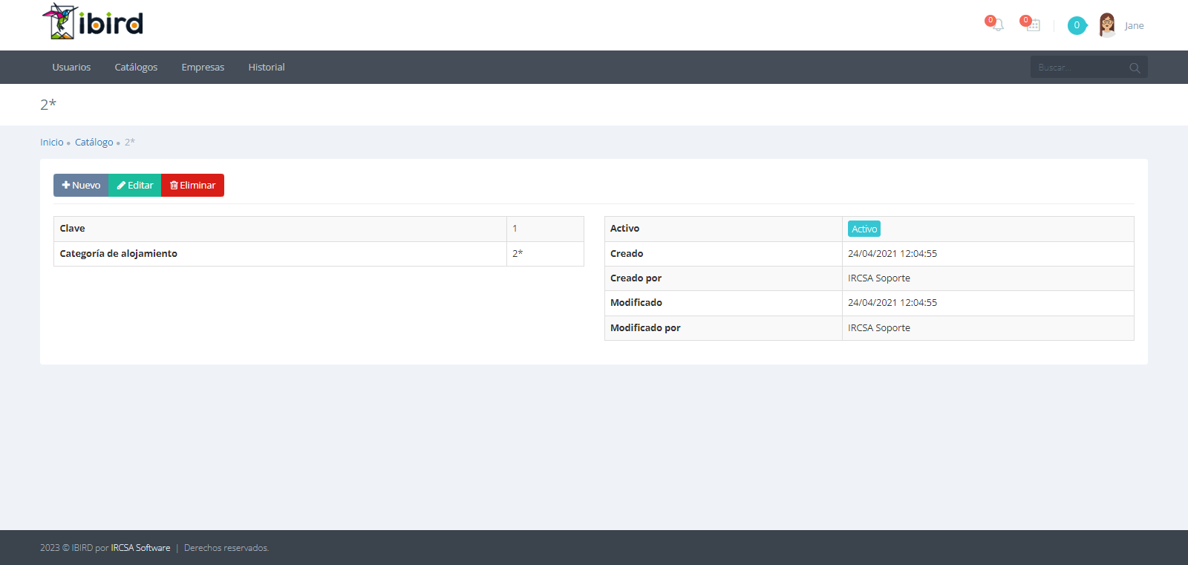Click the Categoría de alojamiento label
Screen dimensions: 1188x565
pos(119,253)
